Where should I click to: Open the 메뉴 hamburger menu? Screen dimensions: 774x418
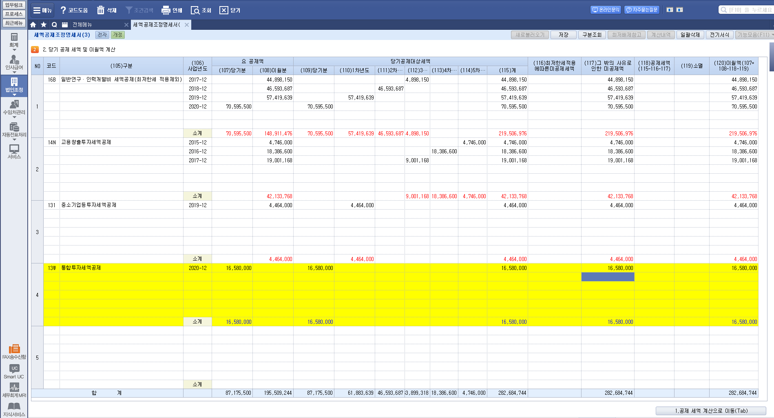[x=42, y=10]
